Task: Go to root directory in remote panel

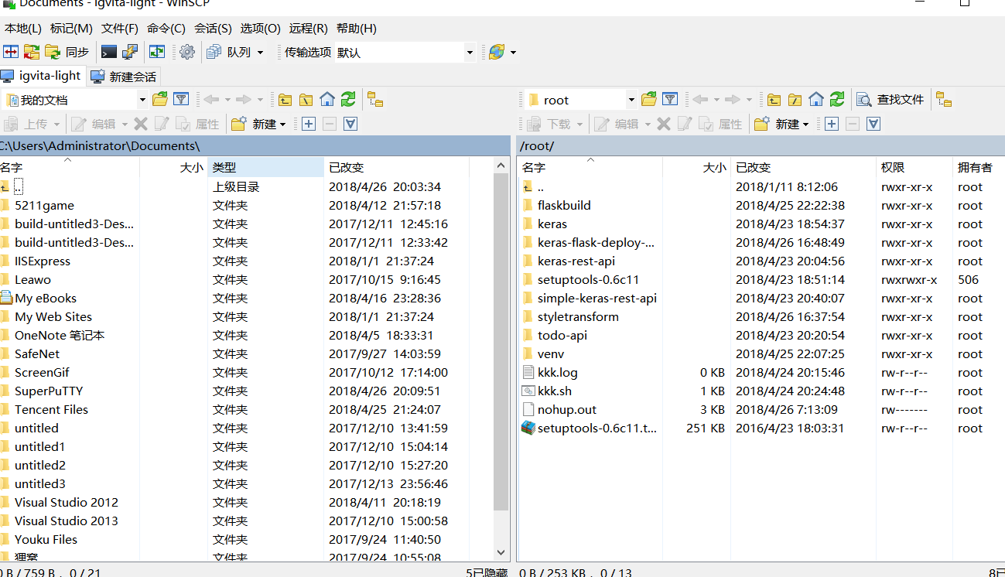Action: [x=795, y=99]
